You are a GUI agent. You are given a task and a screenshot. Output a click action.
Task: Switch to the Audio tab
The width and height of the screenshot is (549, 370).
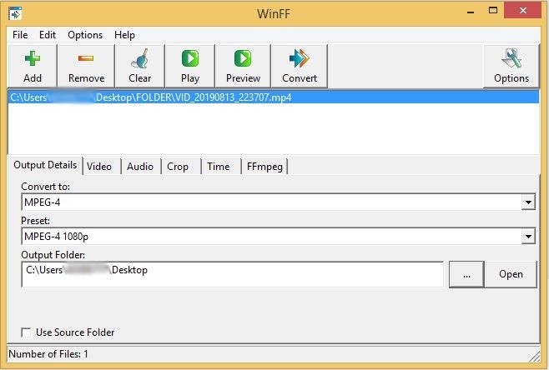click(x=140, y=167)
